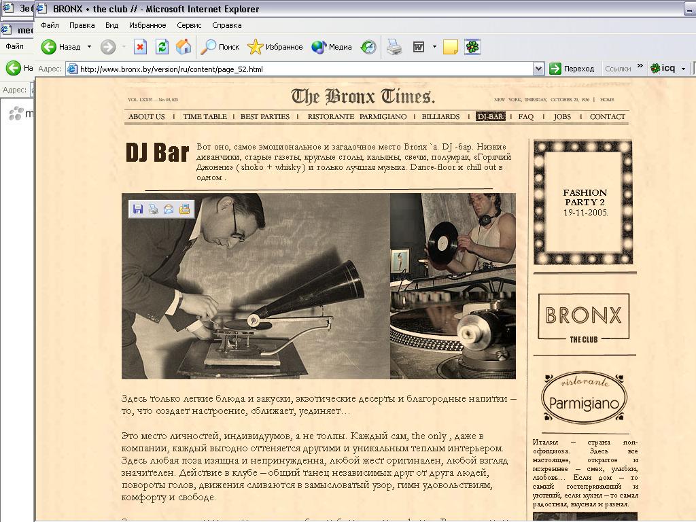Click the Назад back arrow button
Viewport: 696px width, 522px height.
[x=60, y=47]
